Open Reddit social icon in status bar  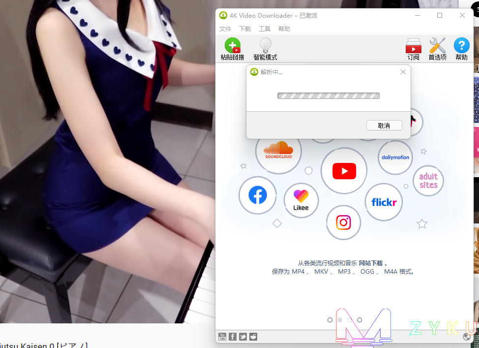pyautogui.click(x=253, y=337)
